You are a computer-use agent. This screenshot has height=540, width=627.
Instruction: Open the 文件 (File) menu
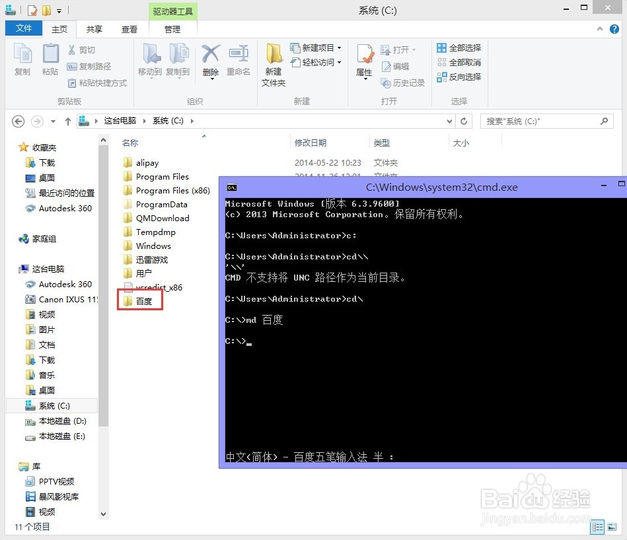[23, 28]
